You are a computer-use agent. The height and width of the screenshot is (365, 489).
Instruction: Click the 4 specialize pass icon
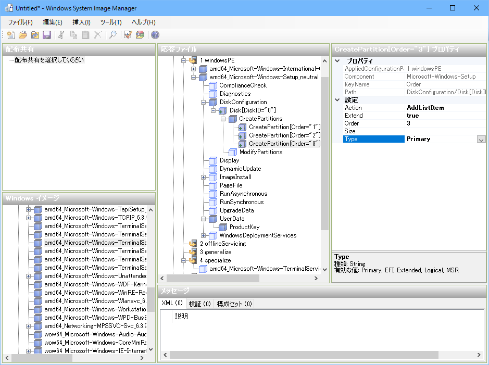click(x=193, y=260)
